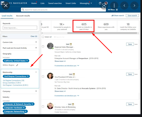Open Vice President Of Sales profile photo

(50, 76)
